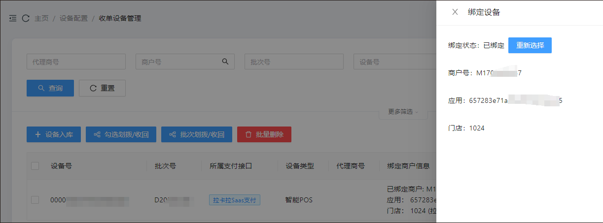
Task: Check the first device row checkbox
Action: 35,200
